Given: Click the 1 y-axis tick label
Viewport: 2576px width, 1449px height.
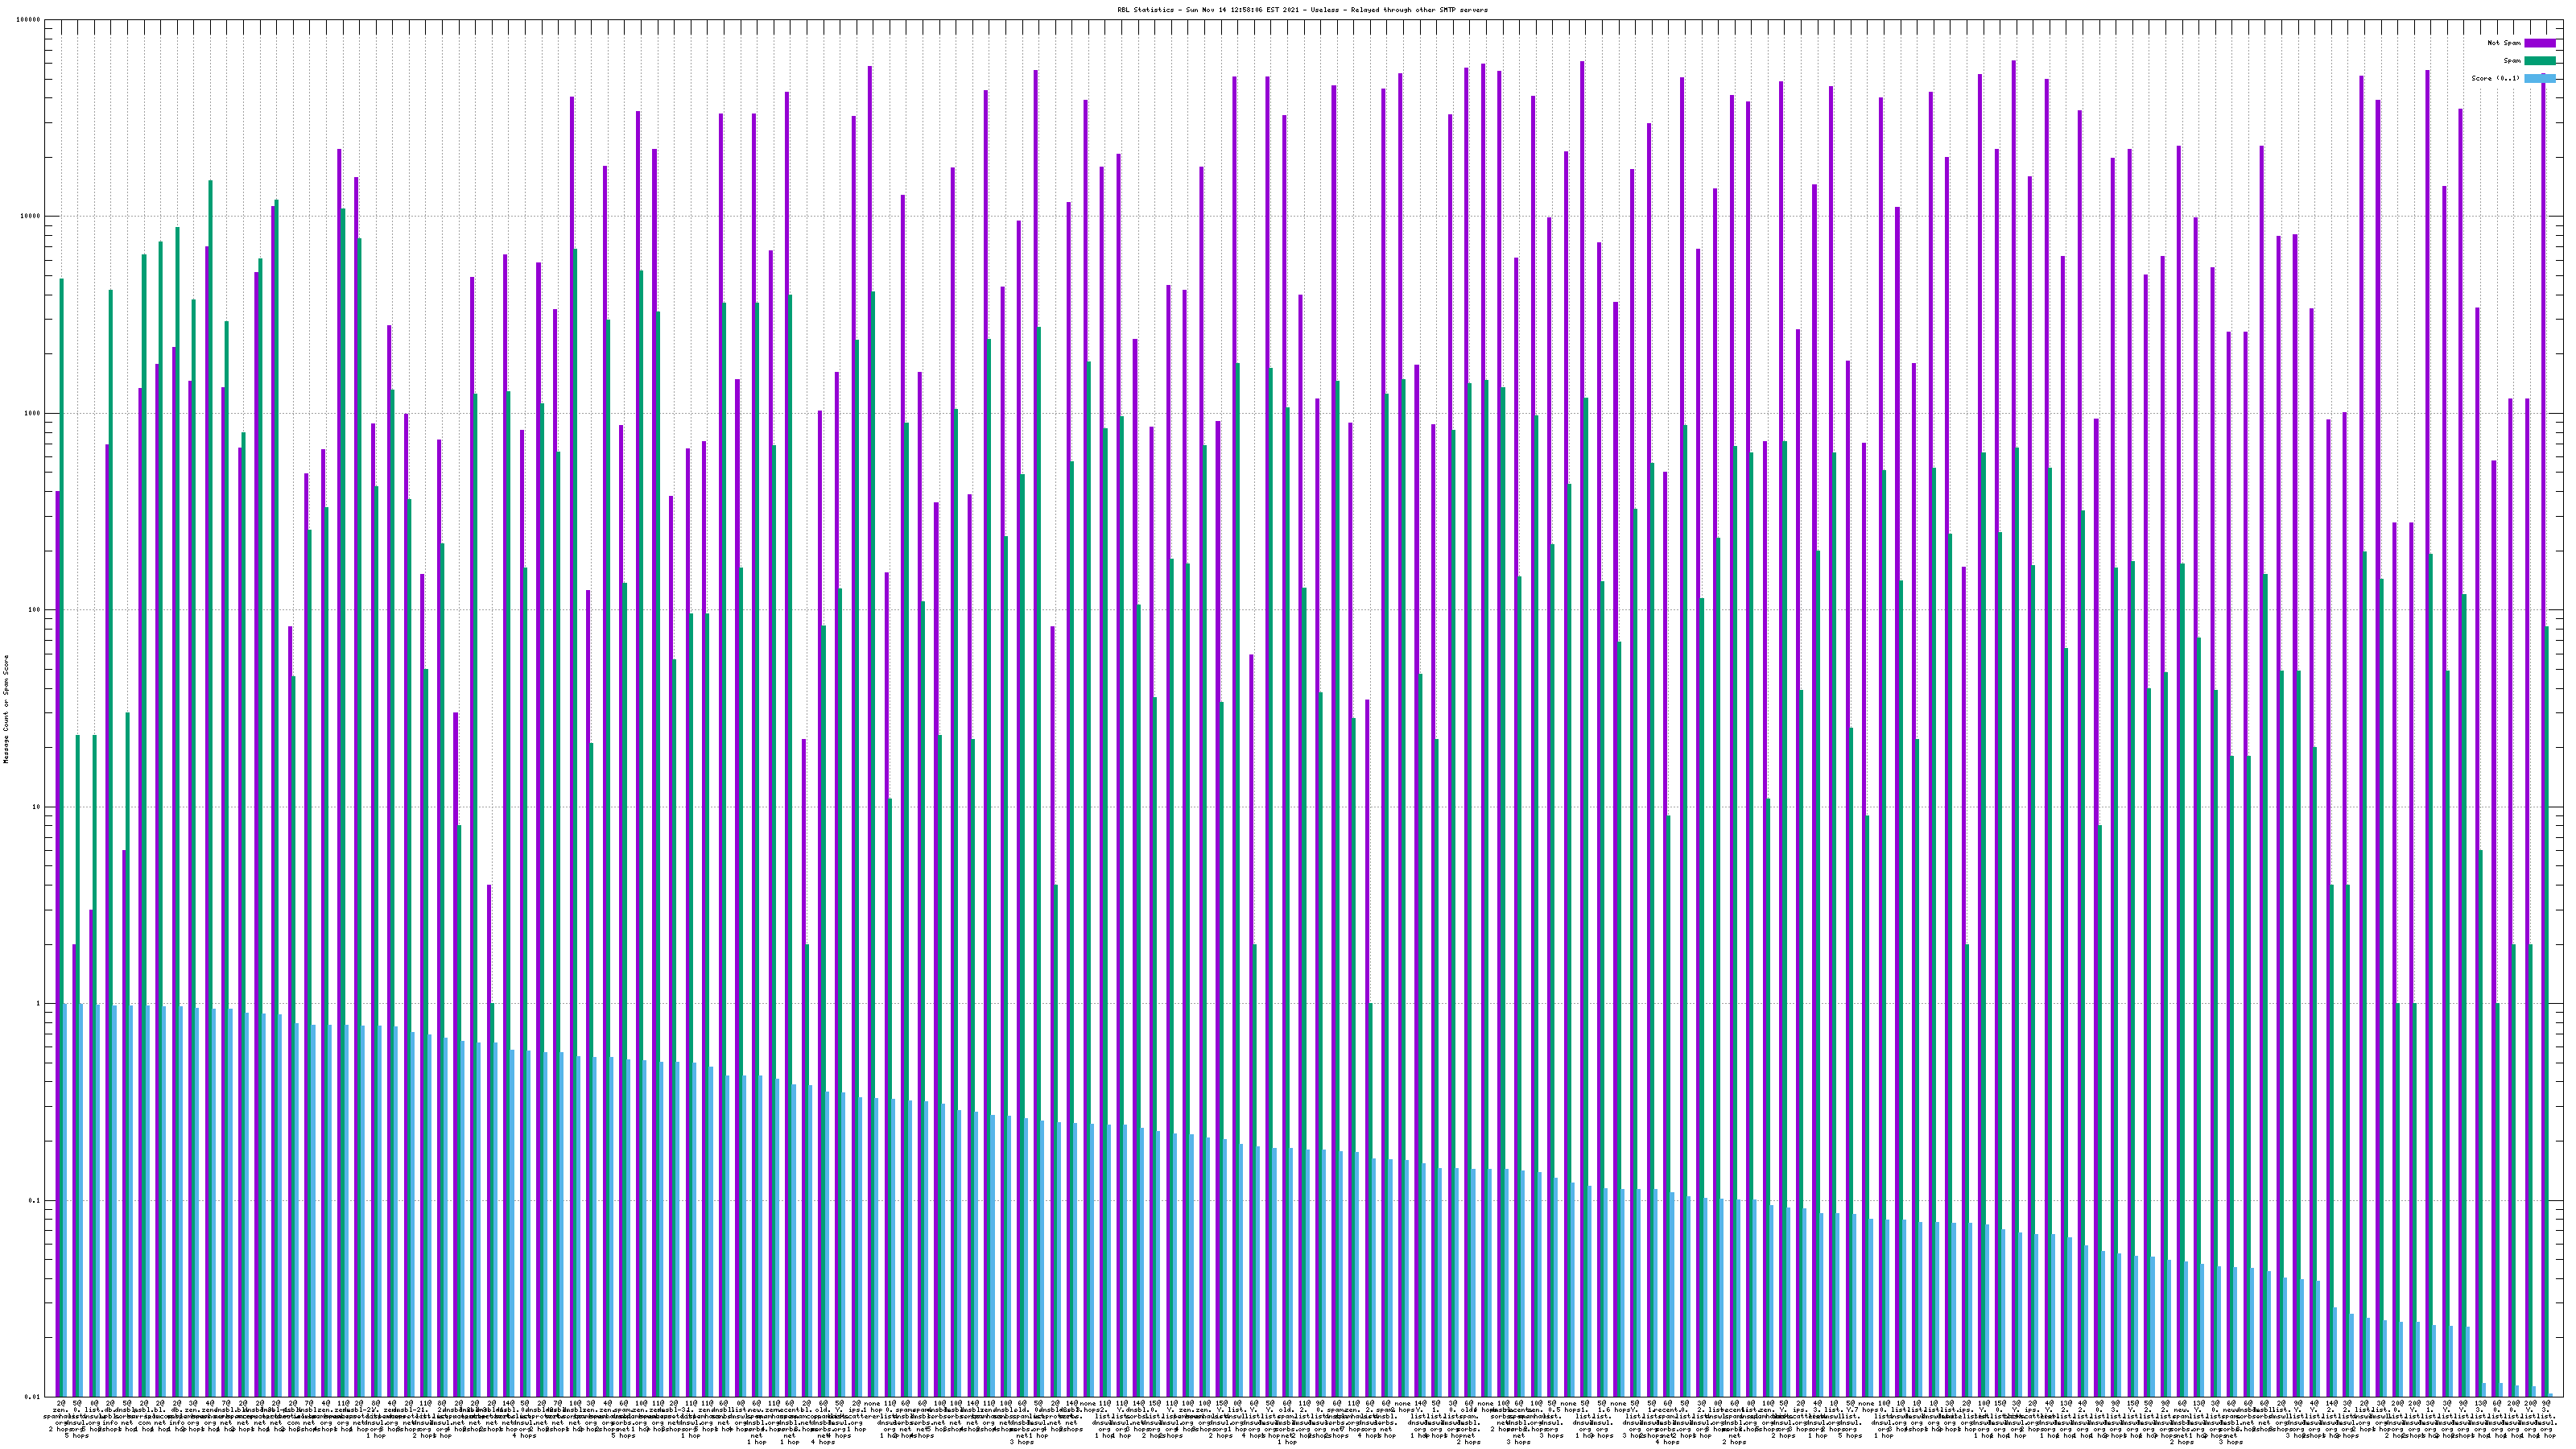Looking at the screenshot, I should point(39,1004).
